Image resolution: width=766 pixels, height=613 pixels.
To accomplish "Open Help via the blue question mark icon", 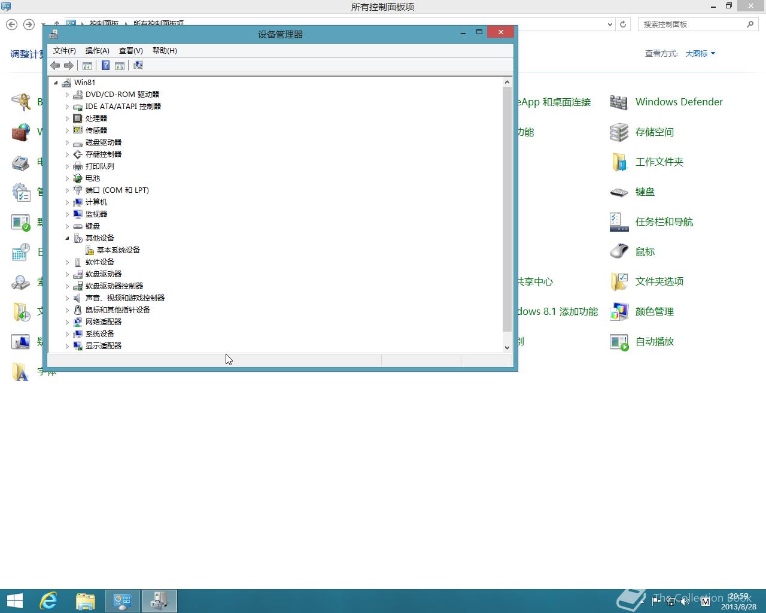I will (105, 65).
